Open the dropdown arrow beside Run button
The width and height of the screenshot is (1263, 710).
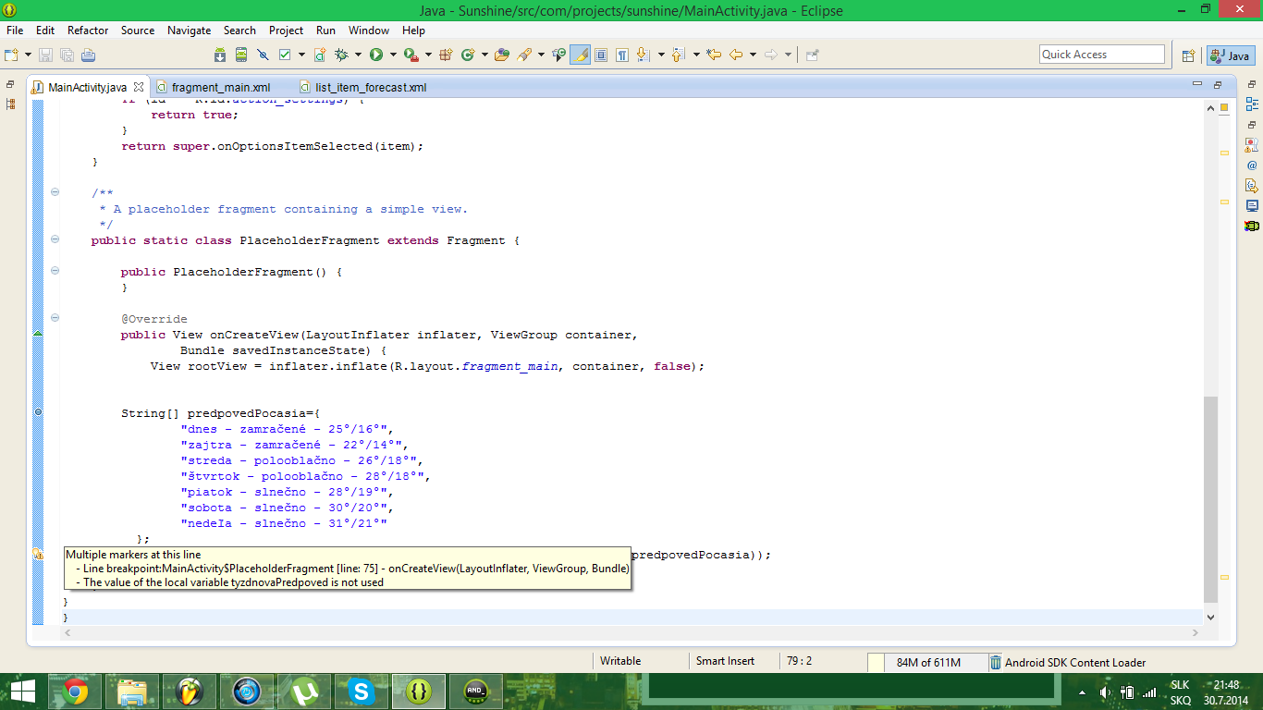(392, 55)
